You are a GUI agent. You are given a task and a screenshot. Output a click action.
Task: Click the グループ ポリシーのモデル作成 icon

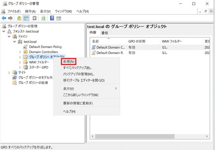point(15,77)
